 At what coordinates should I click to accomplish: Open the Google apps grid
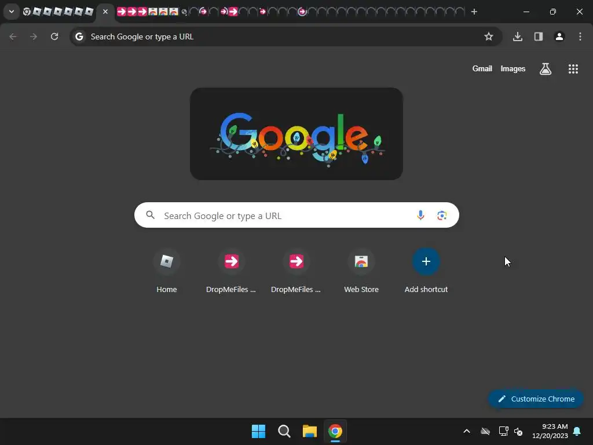click(573, 69)
